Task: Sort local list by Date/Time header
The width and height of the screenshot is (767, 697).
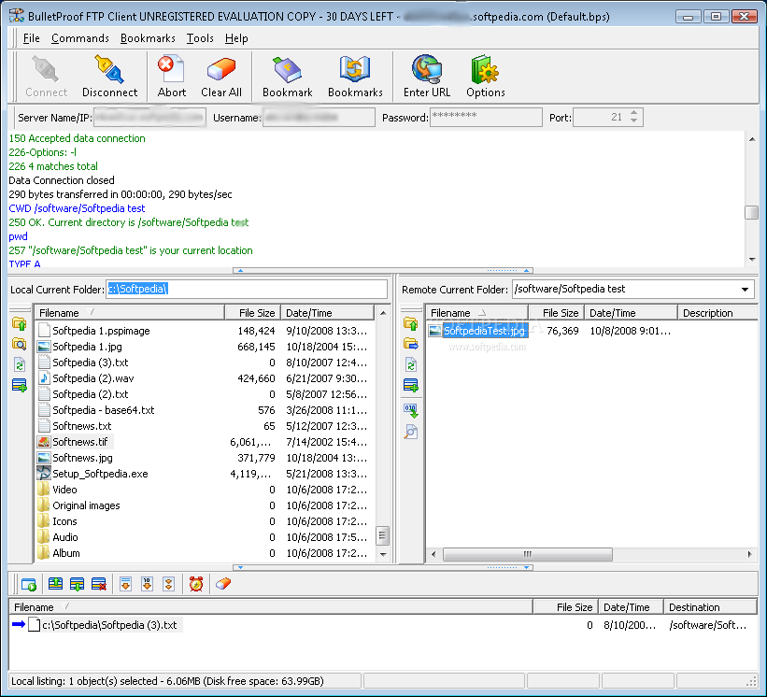Action: point(328,313)
